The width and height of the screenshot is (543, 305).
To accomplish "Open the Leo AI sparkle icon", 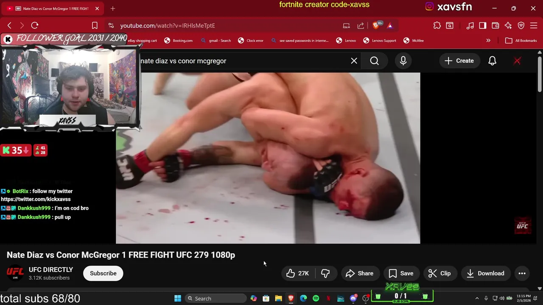I will click(x=508, y=25).
